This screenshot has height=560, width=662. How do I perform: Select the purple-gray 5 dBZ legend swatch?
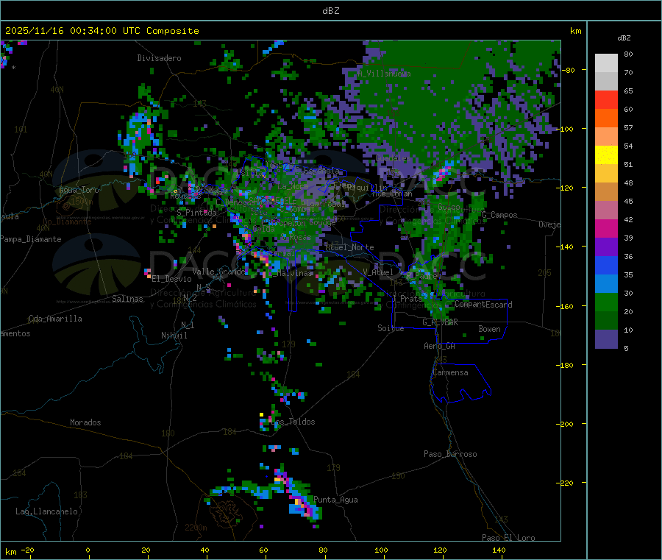coord(606,339)
